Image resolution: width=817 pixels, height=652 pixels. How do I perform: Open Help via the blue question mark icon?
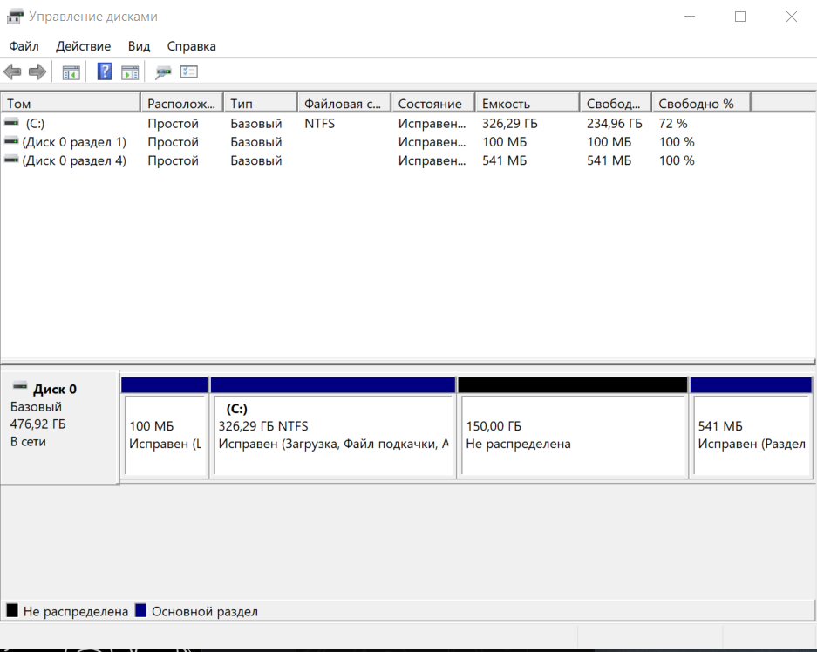point(104,71)
